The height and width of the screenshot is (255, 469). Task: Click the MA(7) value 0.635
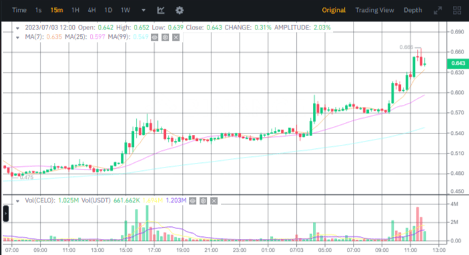[x=54, y=37]
